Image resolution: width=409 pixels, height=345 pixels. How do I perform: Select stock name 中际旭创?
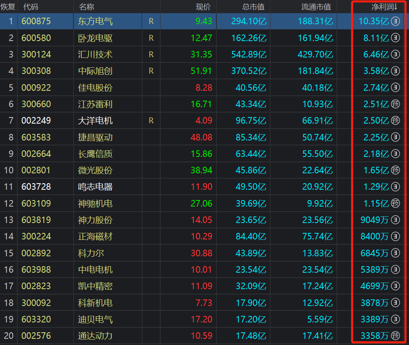click(x=95, y=71)
